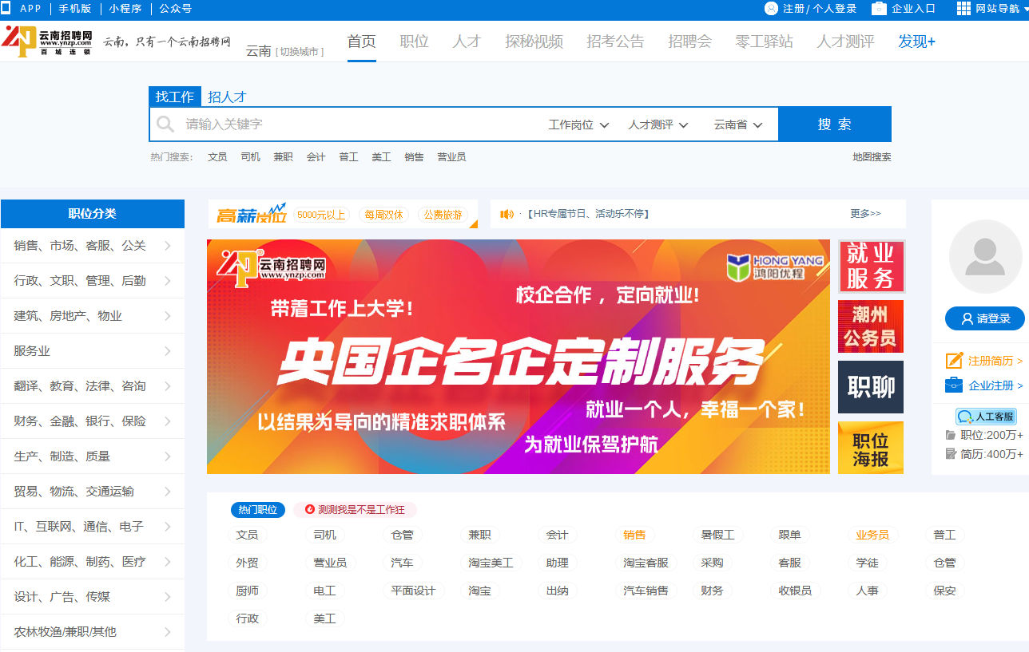Open the 工作岗位 dropdown
The image size is (1029, 652).
pyautogui.click(x=577, y=124)
